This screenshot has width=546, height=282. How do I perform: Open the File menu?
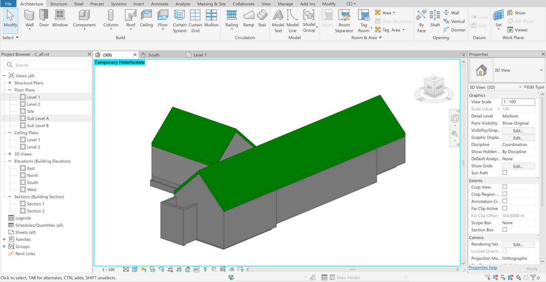click(x=8, y=4)
